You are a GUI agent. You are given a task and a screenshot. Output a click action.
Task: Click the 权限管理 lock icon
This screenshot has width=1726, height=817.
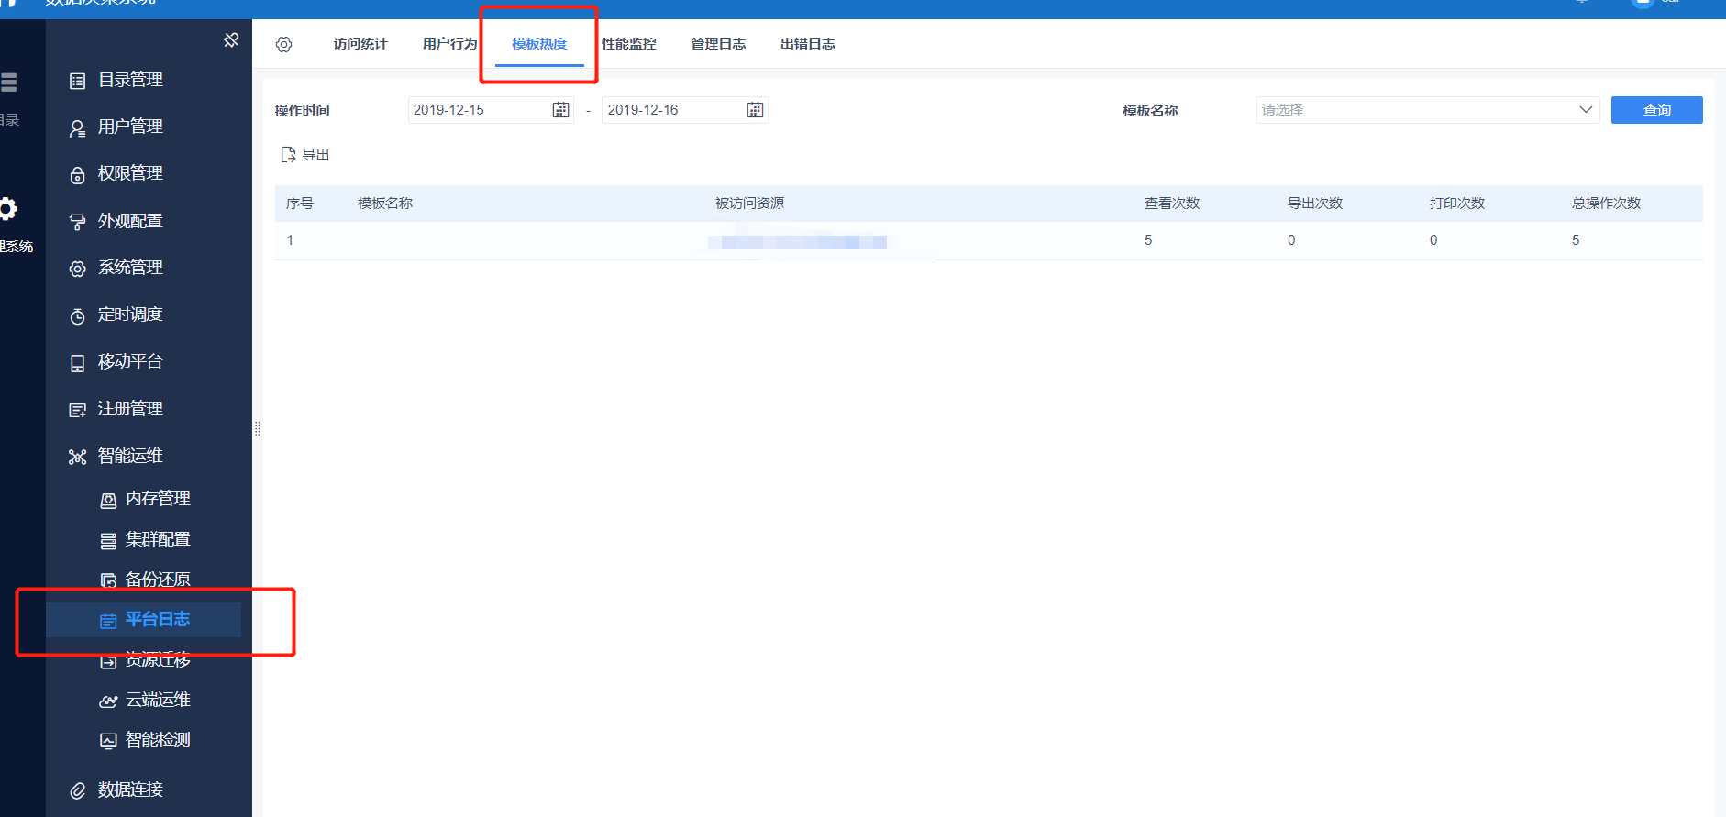78,175
